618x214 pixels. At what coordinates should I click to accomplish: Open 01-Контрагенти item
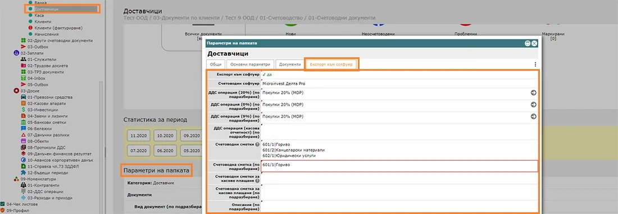click(43, 185)
